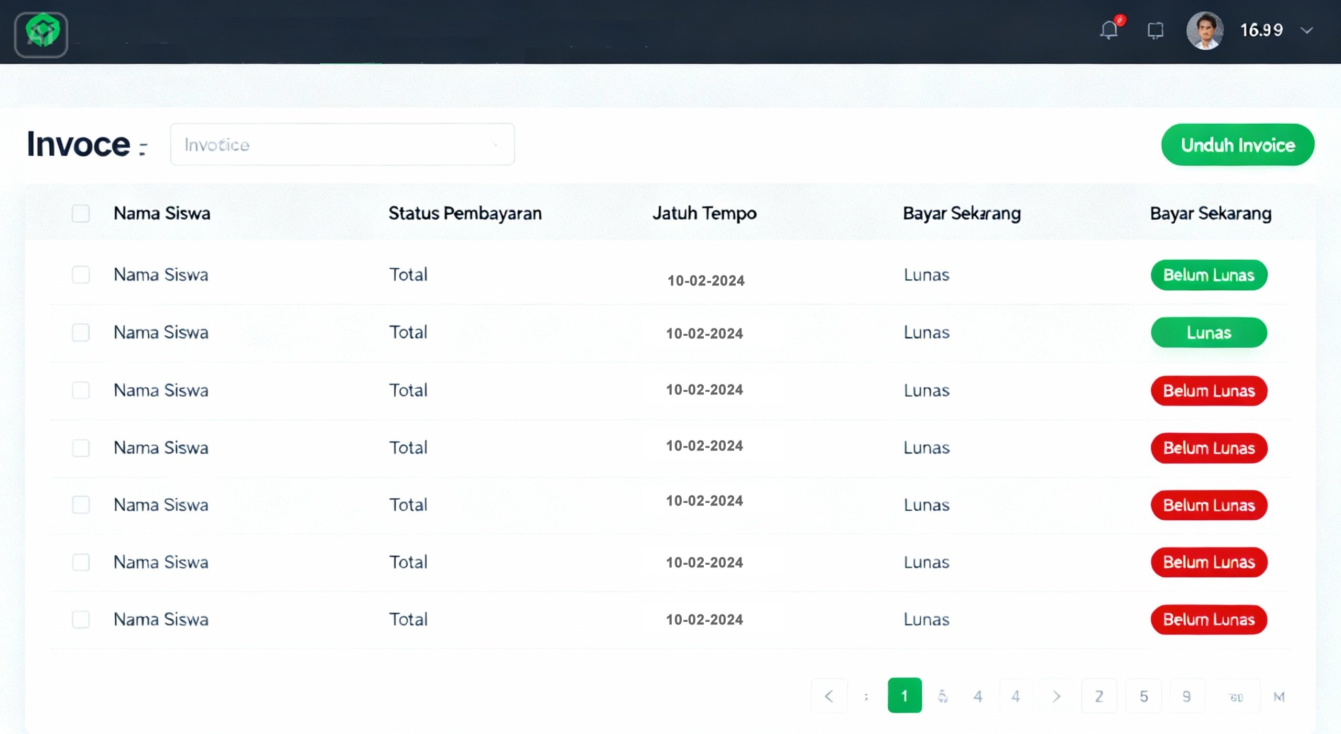Open the Invoice dropdown field
The width and height of the screenshot is (1341, 734).
342,145
